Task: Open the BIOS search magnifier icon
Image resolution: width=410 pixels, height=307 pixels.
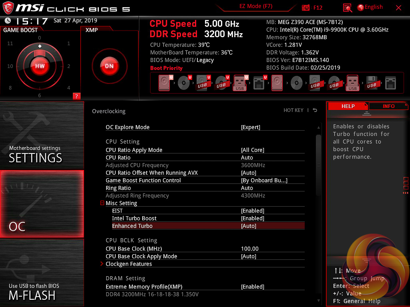Action: (x=347, y=8)
